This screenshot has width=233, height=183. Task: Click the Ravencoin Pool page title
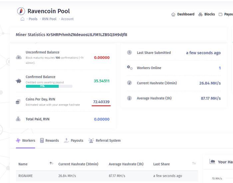(x=49, y=11)
